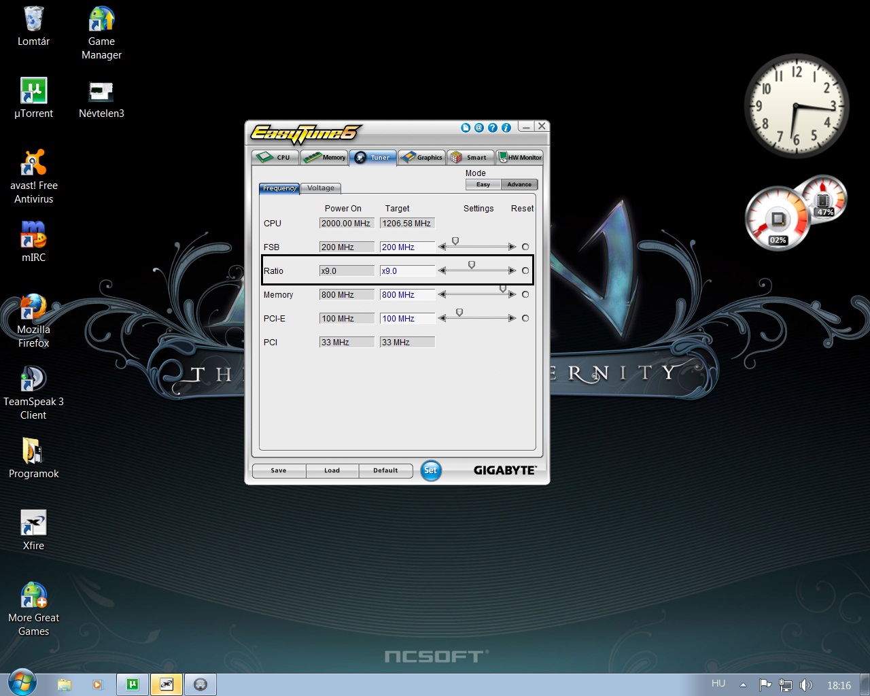The height and width of the screenshot is (696, 870).
Task: Click the Memory target 800 MHz field
Action: (407, 294)
